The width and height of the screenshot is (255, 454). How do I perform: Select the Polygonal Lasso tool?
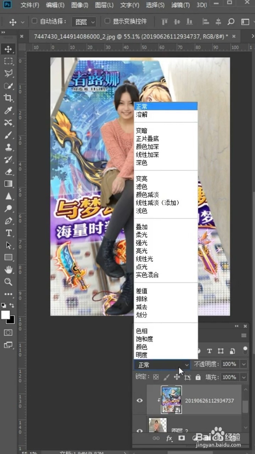click(8, 73)
